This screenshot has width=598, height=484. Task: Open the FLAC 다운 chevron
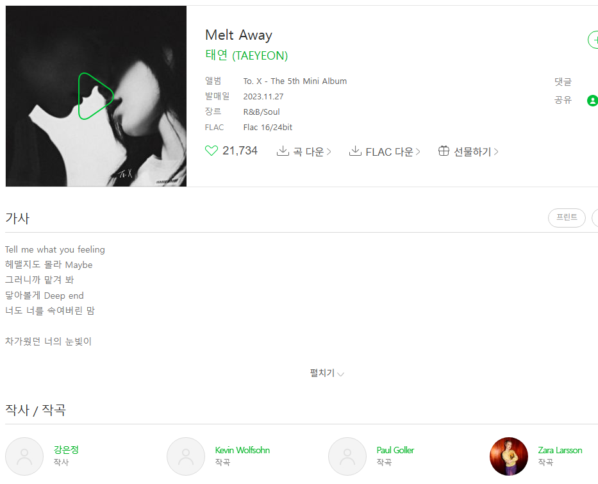(418, 152)
